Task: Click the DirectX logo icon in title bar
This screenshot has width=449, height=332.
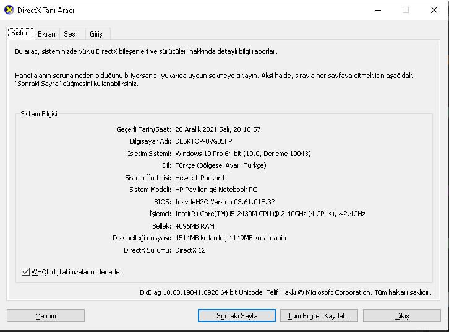Action: point(9,10)
